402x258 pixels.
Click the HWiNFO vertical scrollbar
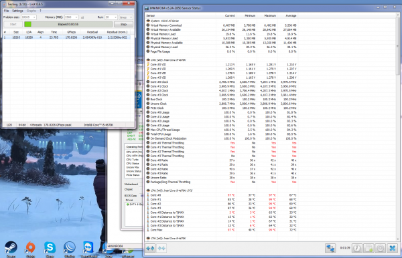[x=398, y=46]
